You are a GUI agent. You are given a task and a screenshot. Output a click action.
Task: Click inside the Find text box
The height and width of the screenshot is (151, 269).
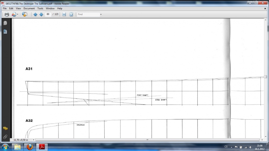(88, 15)
